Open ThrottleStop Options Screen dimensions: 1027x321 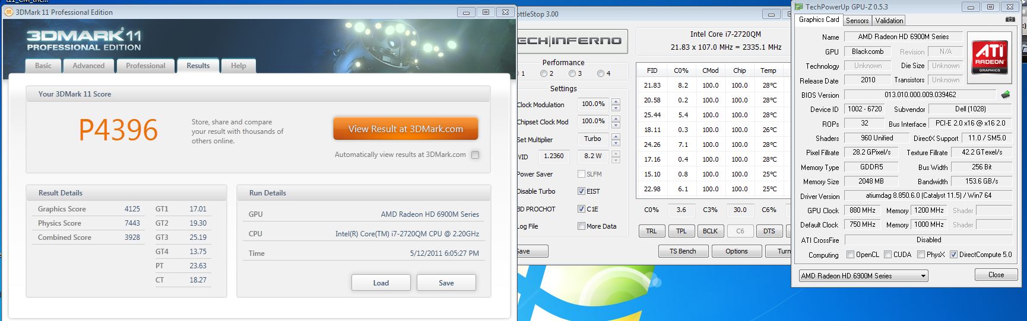coord(737,251)
